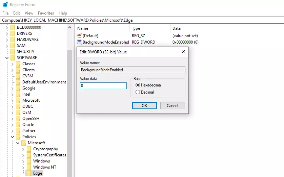
Task: Select the Microsoft key under SOFTWARE
Action: [x=31, y=100]
